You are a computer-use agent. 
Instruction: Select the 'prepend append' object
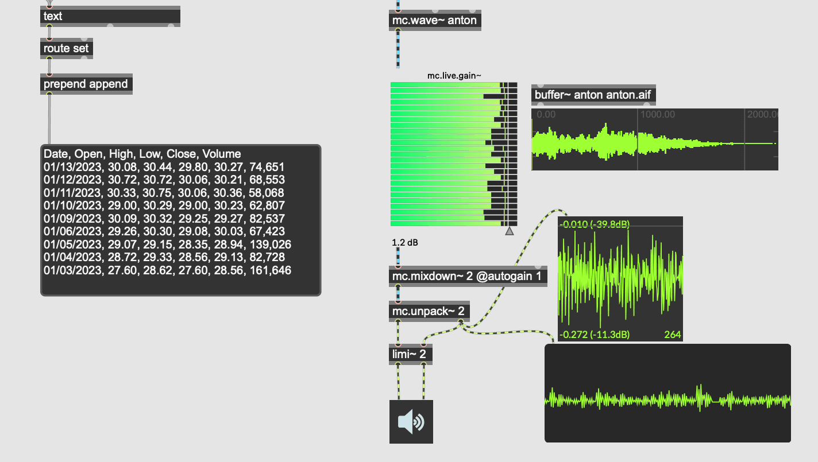pos(86,84)
